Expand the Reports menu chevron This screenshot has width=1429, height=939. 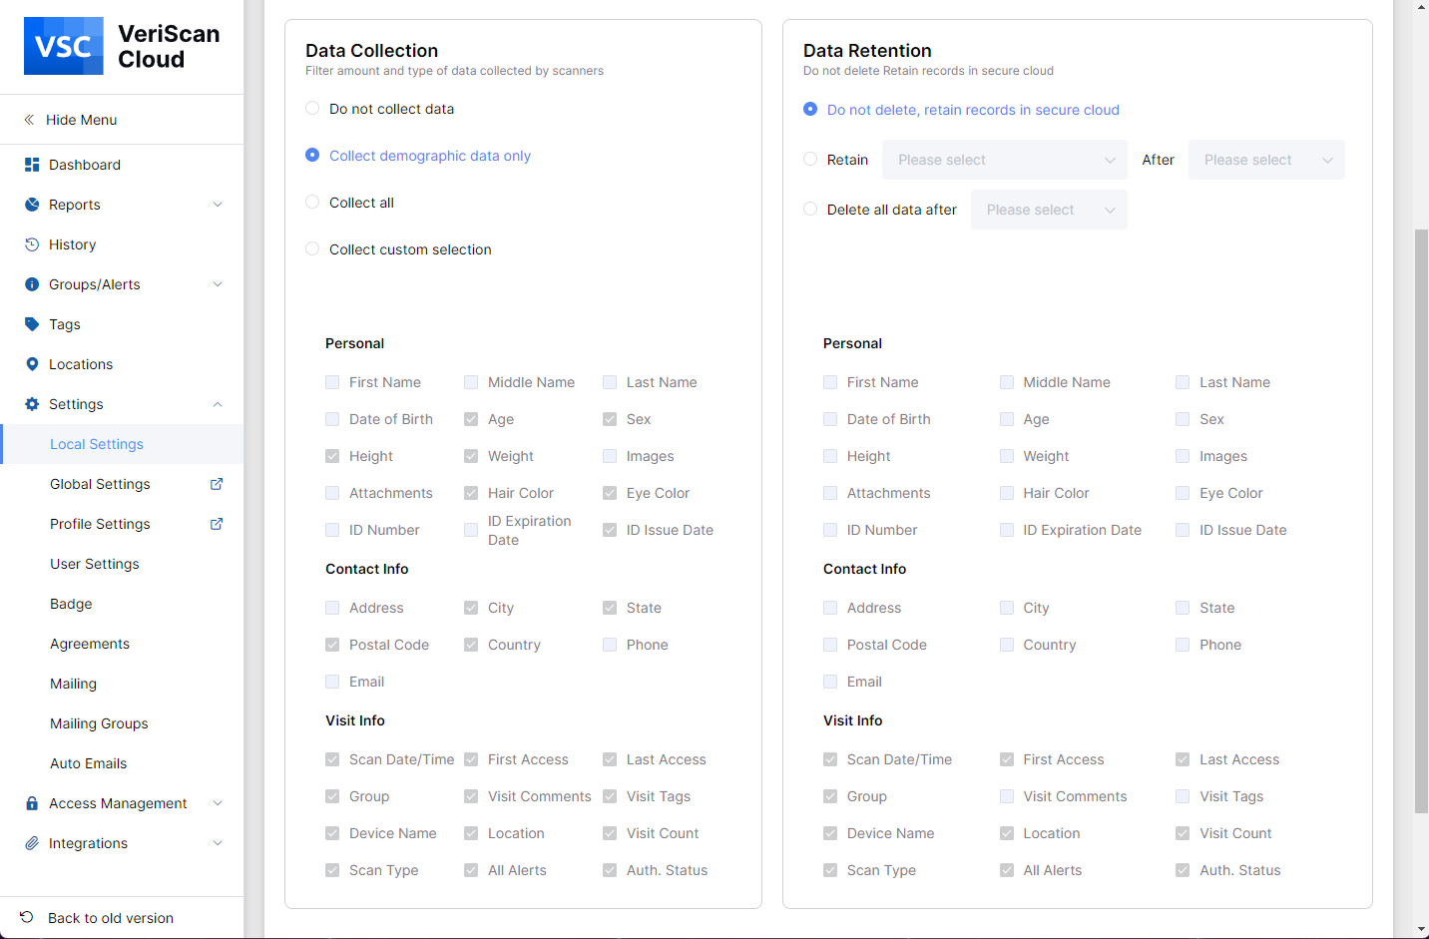pos(218,205)
